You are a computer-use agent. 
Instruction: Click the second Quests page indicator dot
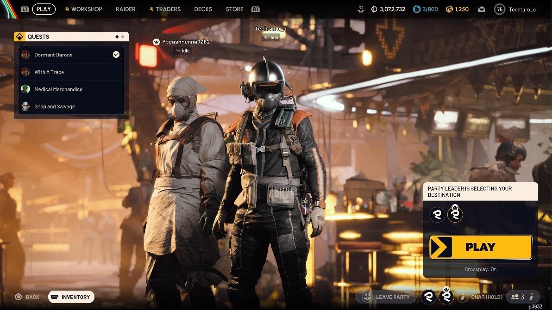[x=122, y=37]
